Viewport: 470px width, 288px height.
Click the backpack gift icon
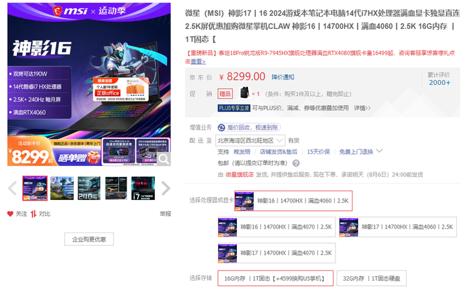(x=245, y=93)
